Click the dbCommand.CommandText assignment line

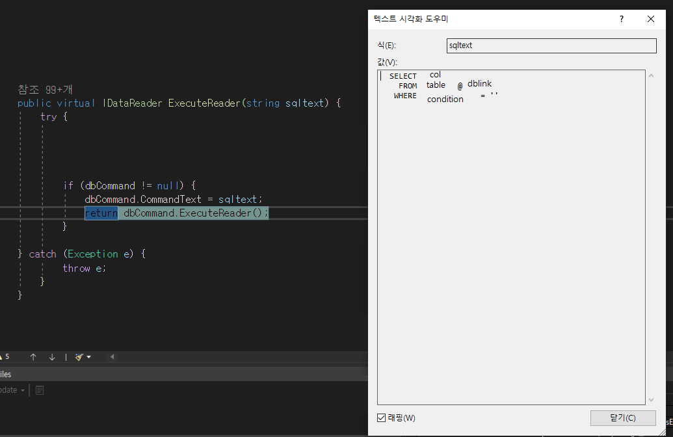point(174,199)
